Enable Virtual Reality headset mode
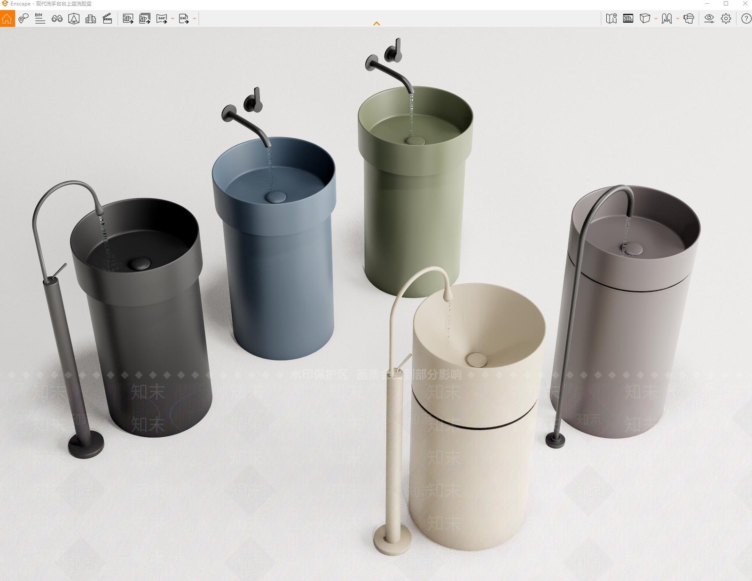 point(689,19)
